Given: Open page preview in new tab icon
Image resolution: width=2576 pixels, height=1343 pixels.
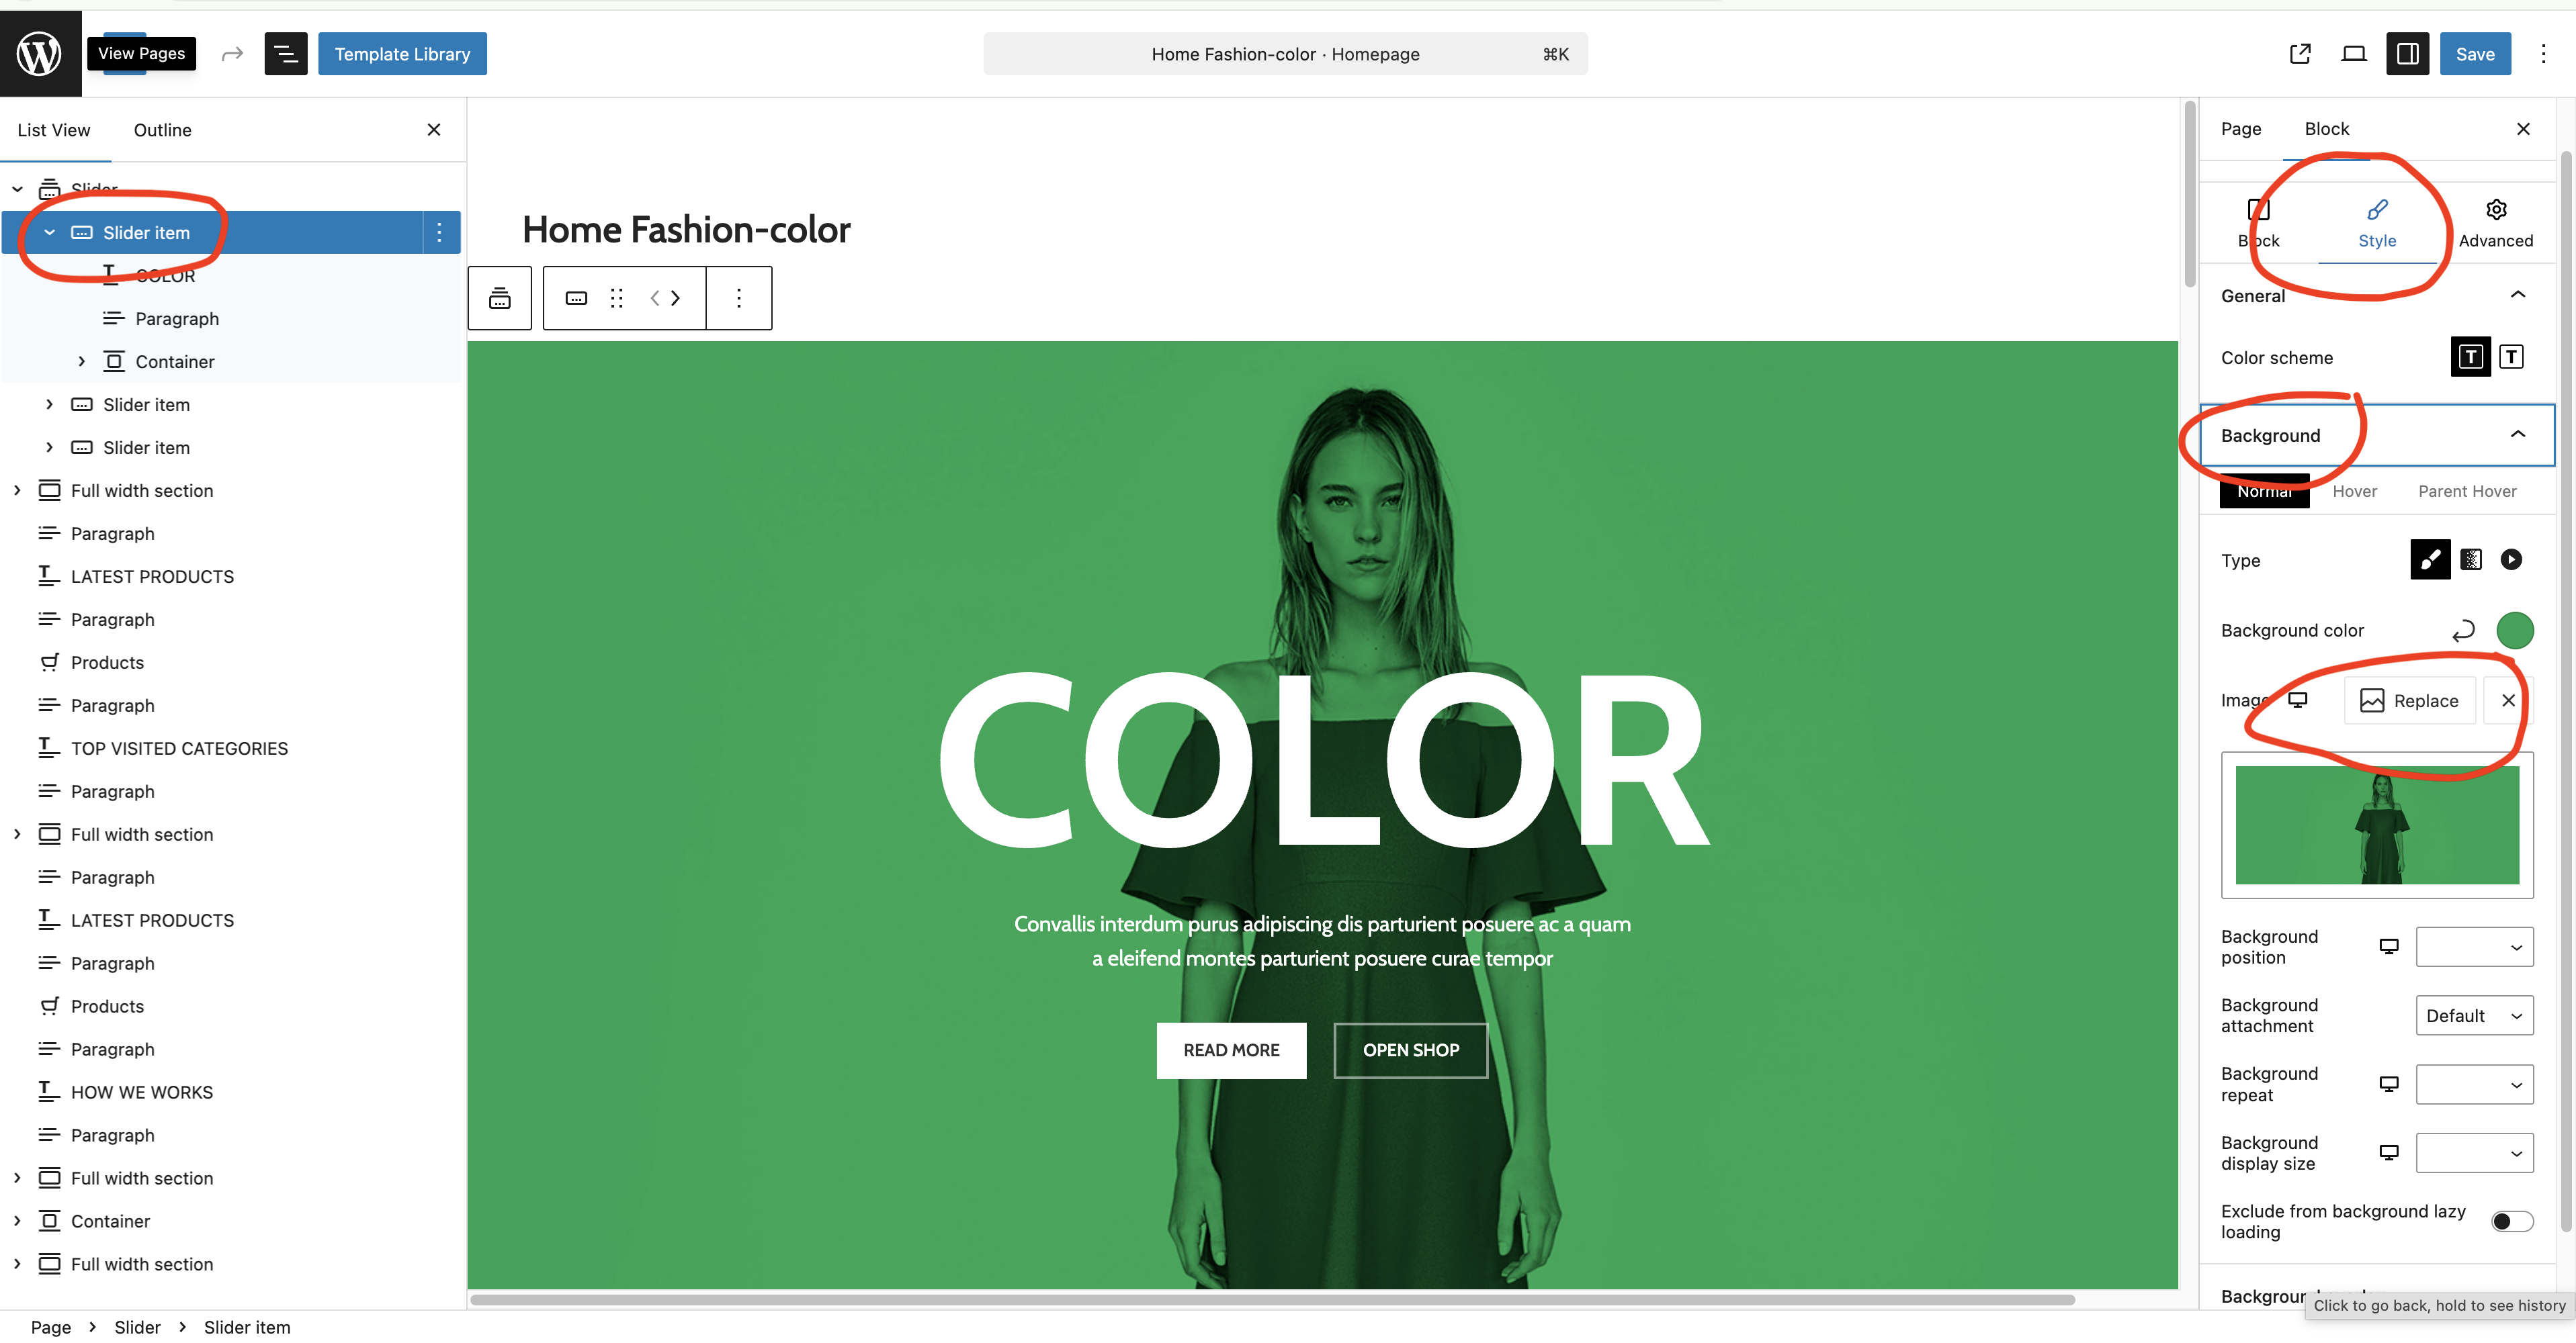Looking at the screenshot, I should coord(2300,54).
